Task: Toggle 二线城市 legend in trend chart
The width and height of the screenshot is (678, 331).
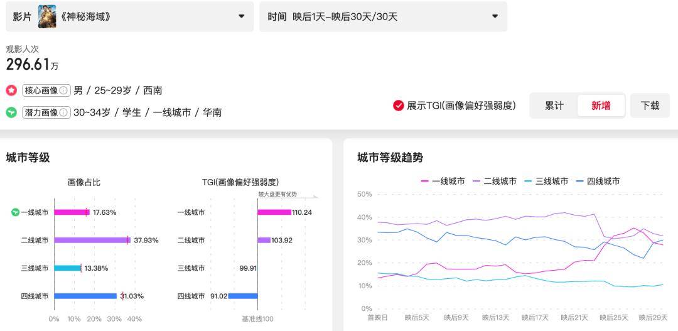Action: pyautogui.click(x=495, y=182)
